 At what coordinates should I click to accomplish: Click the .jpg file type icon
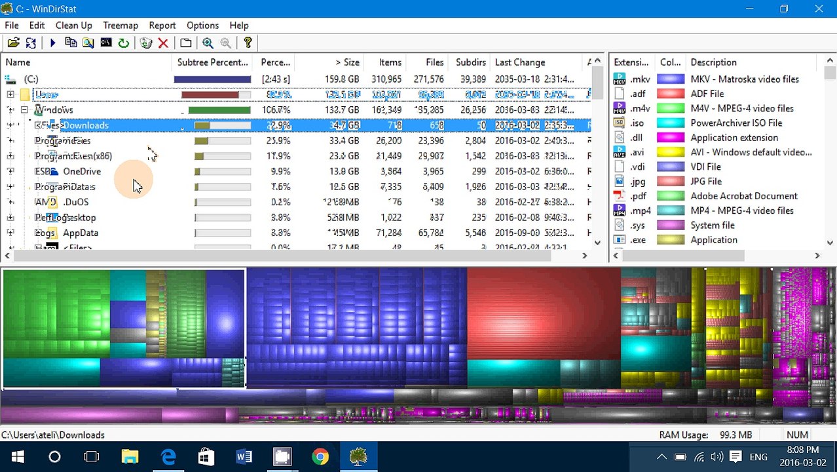[619, 182]
